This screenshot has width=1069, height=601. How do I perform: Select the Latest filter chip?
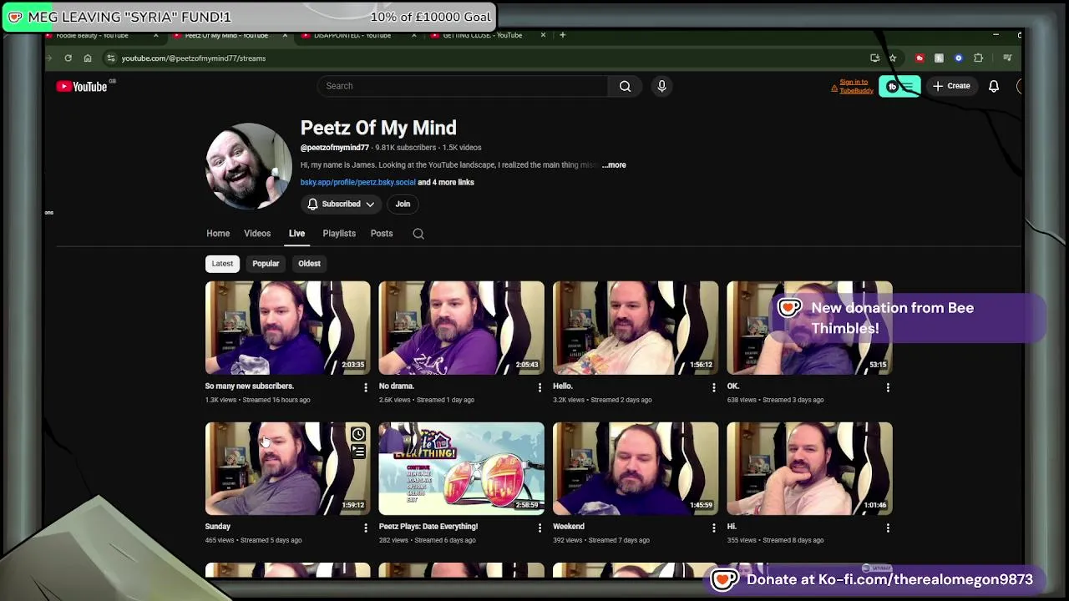pos(222,264)
